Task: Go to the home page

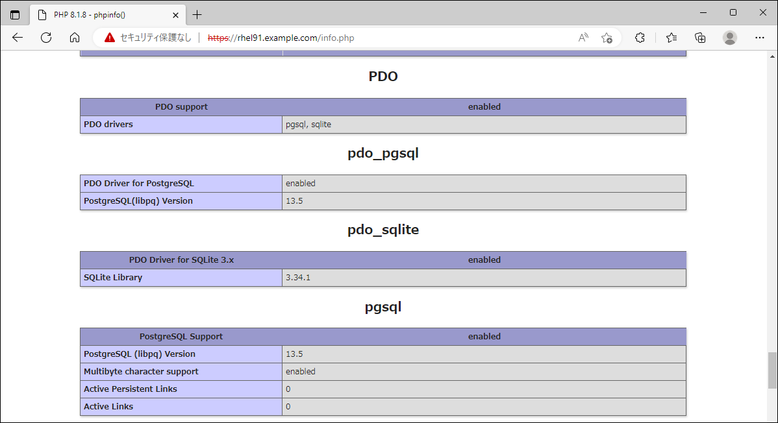Action: [x=75, y=38]
